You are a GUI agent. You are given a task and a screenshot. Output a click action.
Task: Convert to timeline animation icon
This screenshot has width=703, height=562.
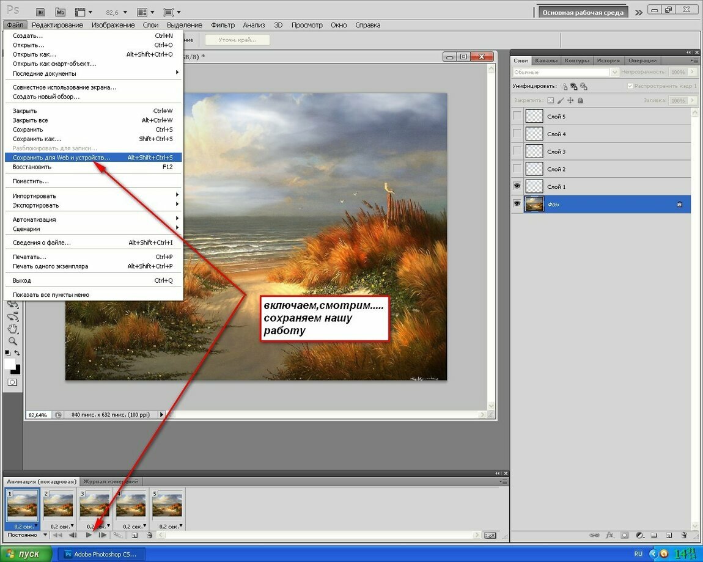(490, 535)
